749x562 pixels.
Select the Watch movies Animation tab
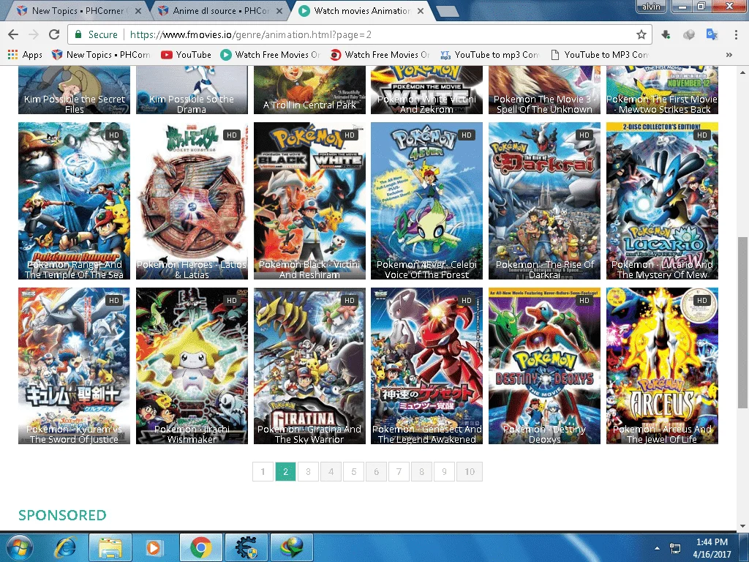(361, 10)
